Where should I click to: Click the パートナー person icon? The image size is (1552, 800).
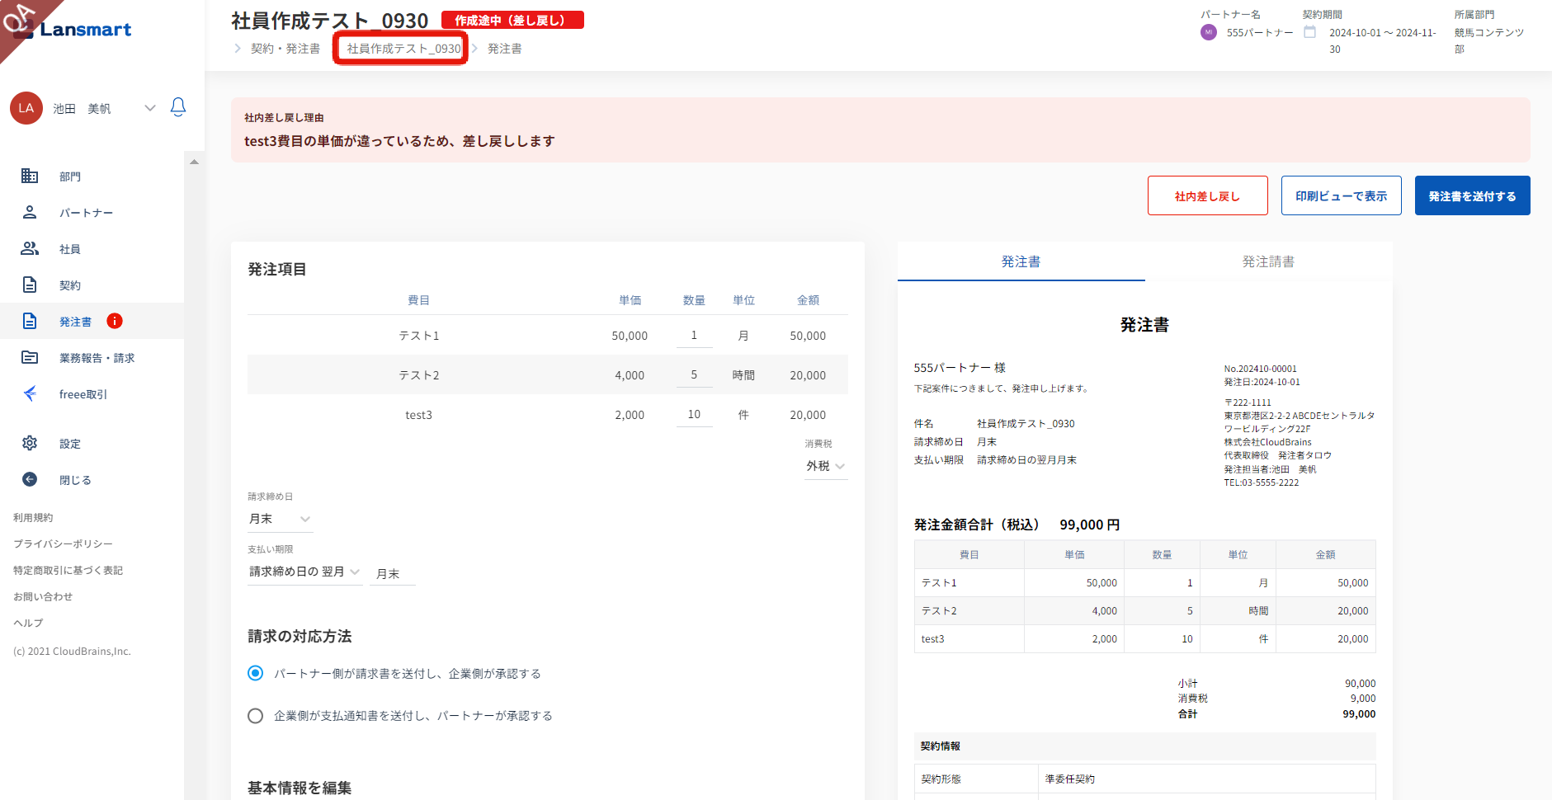(30, 212)
